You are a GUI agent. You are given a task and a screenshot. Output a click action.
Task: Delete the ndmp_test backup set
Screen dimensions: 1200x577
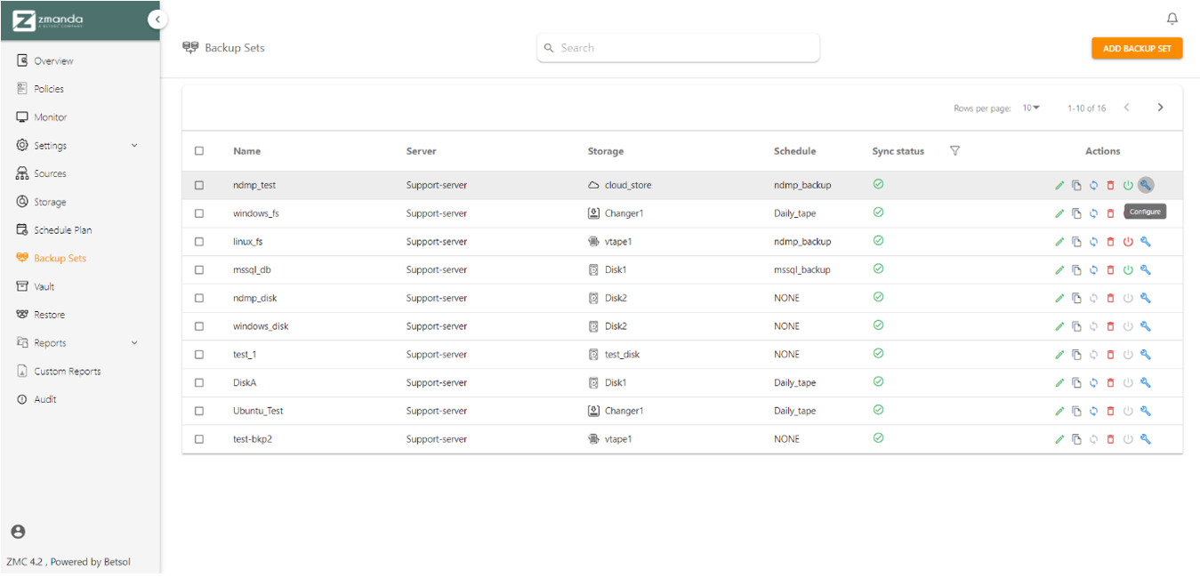1110,185
